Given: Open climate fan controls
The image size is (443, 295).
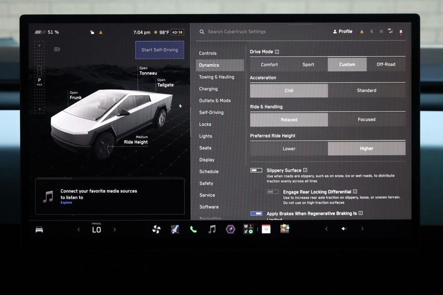Looking at the screenshot, I should (x=156, y=229).
